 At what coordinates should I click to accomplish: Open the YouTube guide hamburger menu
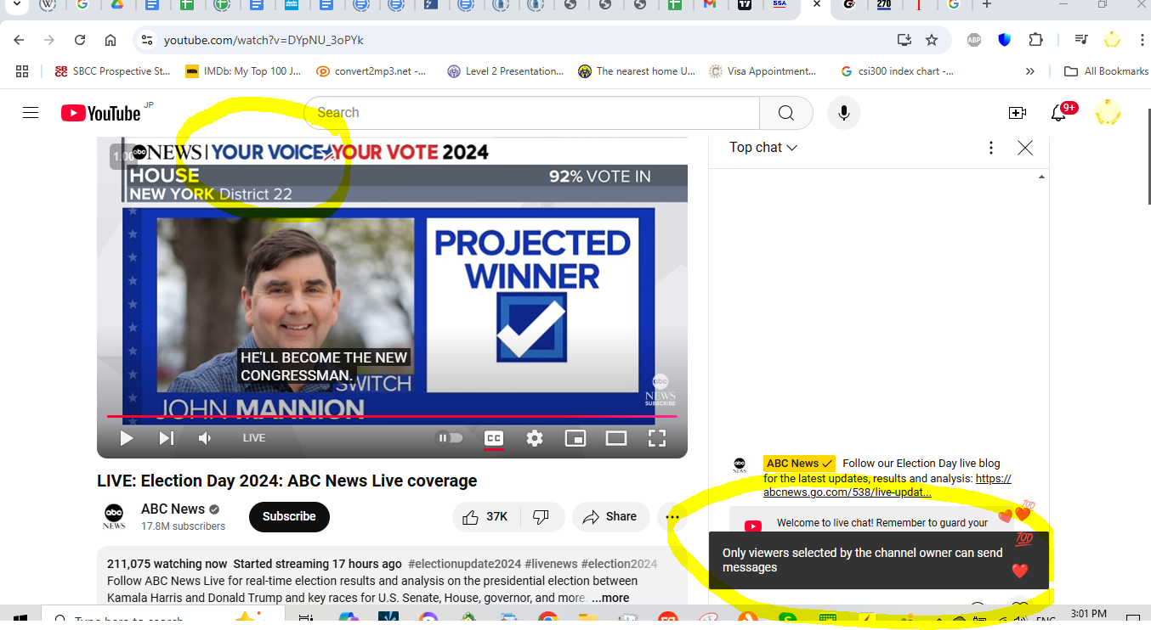click(x=31, y=113)
